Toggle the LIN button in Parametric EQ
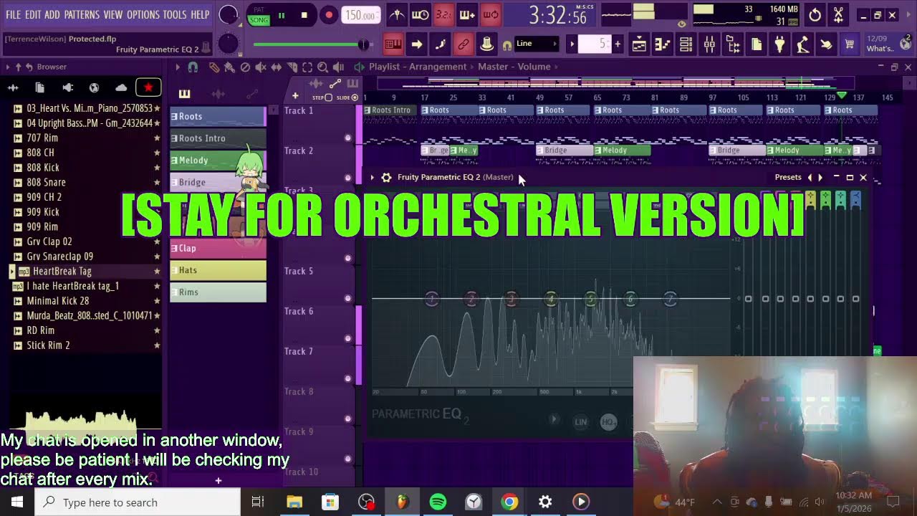This screenshot has height=516, width=917. point(581,422)
